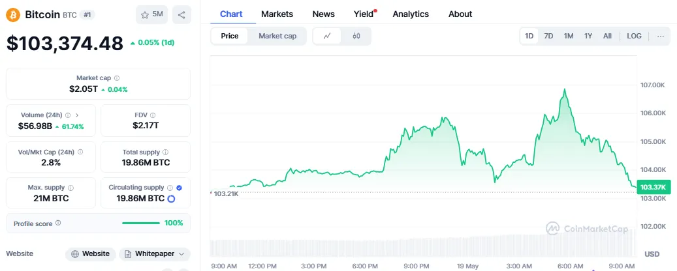Open Total supply info icon
Viewport: 677px width, 271px height.
click(166, 152)
